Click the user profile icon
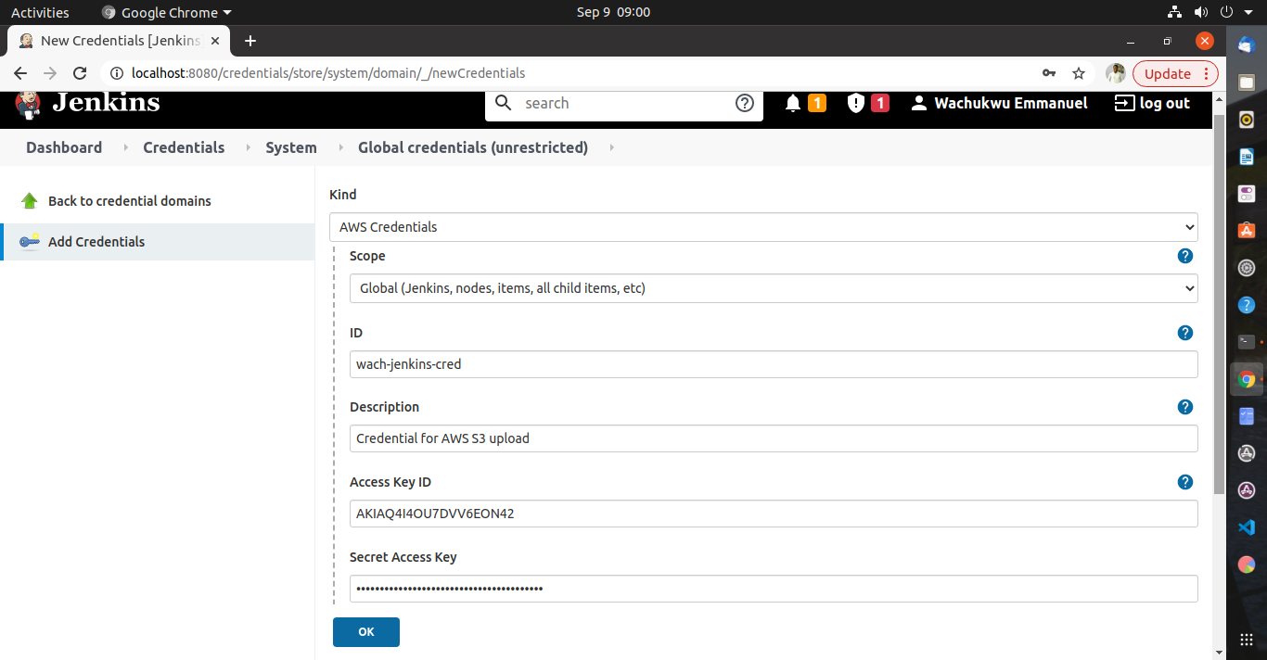 click(x=919, y=103)
